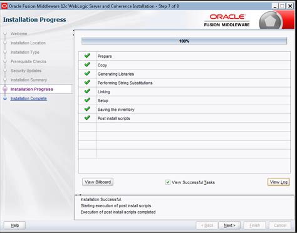
Task: Select the Prerequisite Checks step
Action: click(28, 61)
